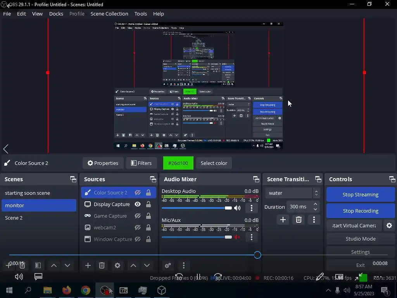
Task: Click the video player forward 30 seconds icon
Action: click(217, 277)
